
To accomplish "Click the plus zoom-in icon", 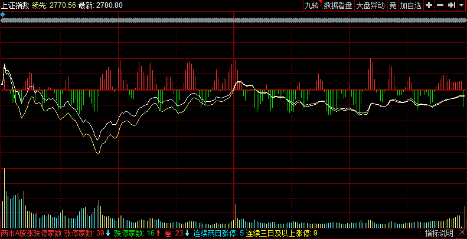I will pyautogui.click(x=429, y=5).
